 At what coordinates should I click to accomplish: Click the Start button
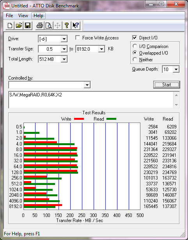click(x=167, y=85)
